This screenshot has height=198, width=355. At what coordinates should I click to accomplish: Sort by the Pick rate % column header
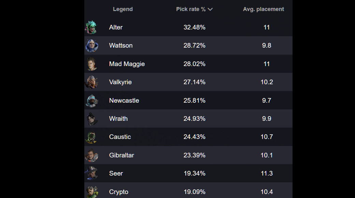click(x=191, y=9)
